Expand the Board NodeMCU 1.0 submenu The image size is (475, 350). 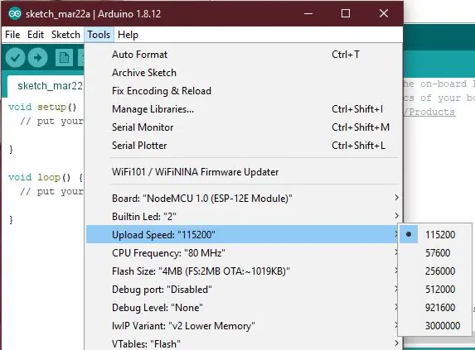pyautogui.click(x=245, y=199)
